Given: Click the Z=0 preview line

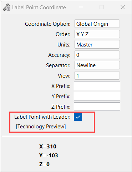Looking at the screenshot, I should coord(44,164).
